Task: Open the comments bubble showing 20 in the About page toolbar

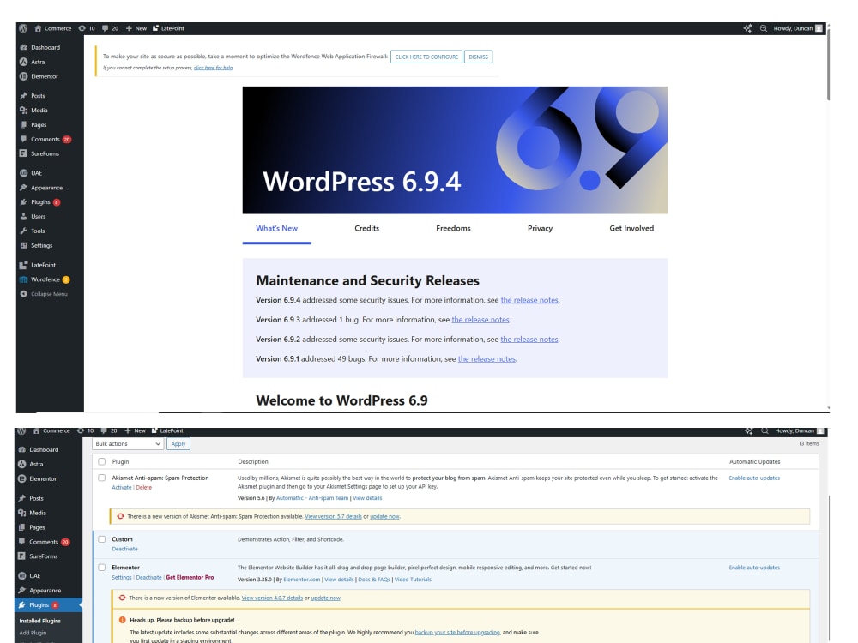Action: coord(105,28)
